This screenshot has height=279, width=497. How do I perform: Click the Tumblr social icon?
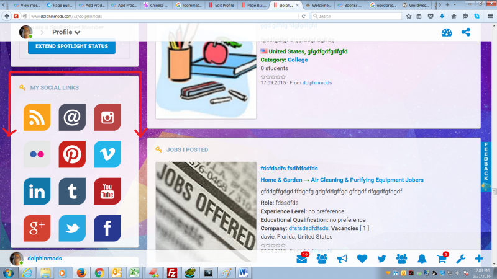72,191
